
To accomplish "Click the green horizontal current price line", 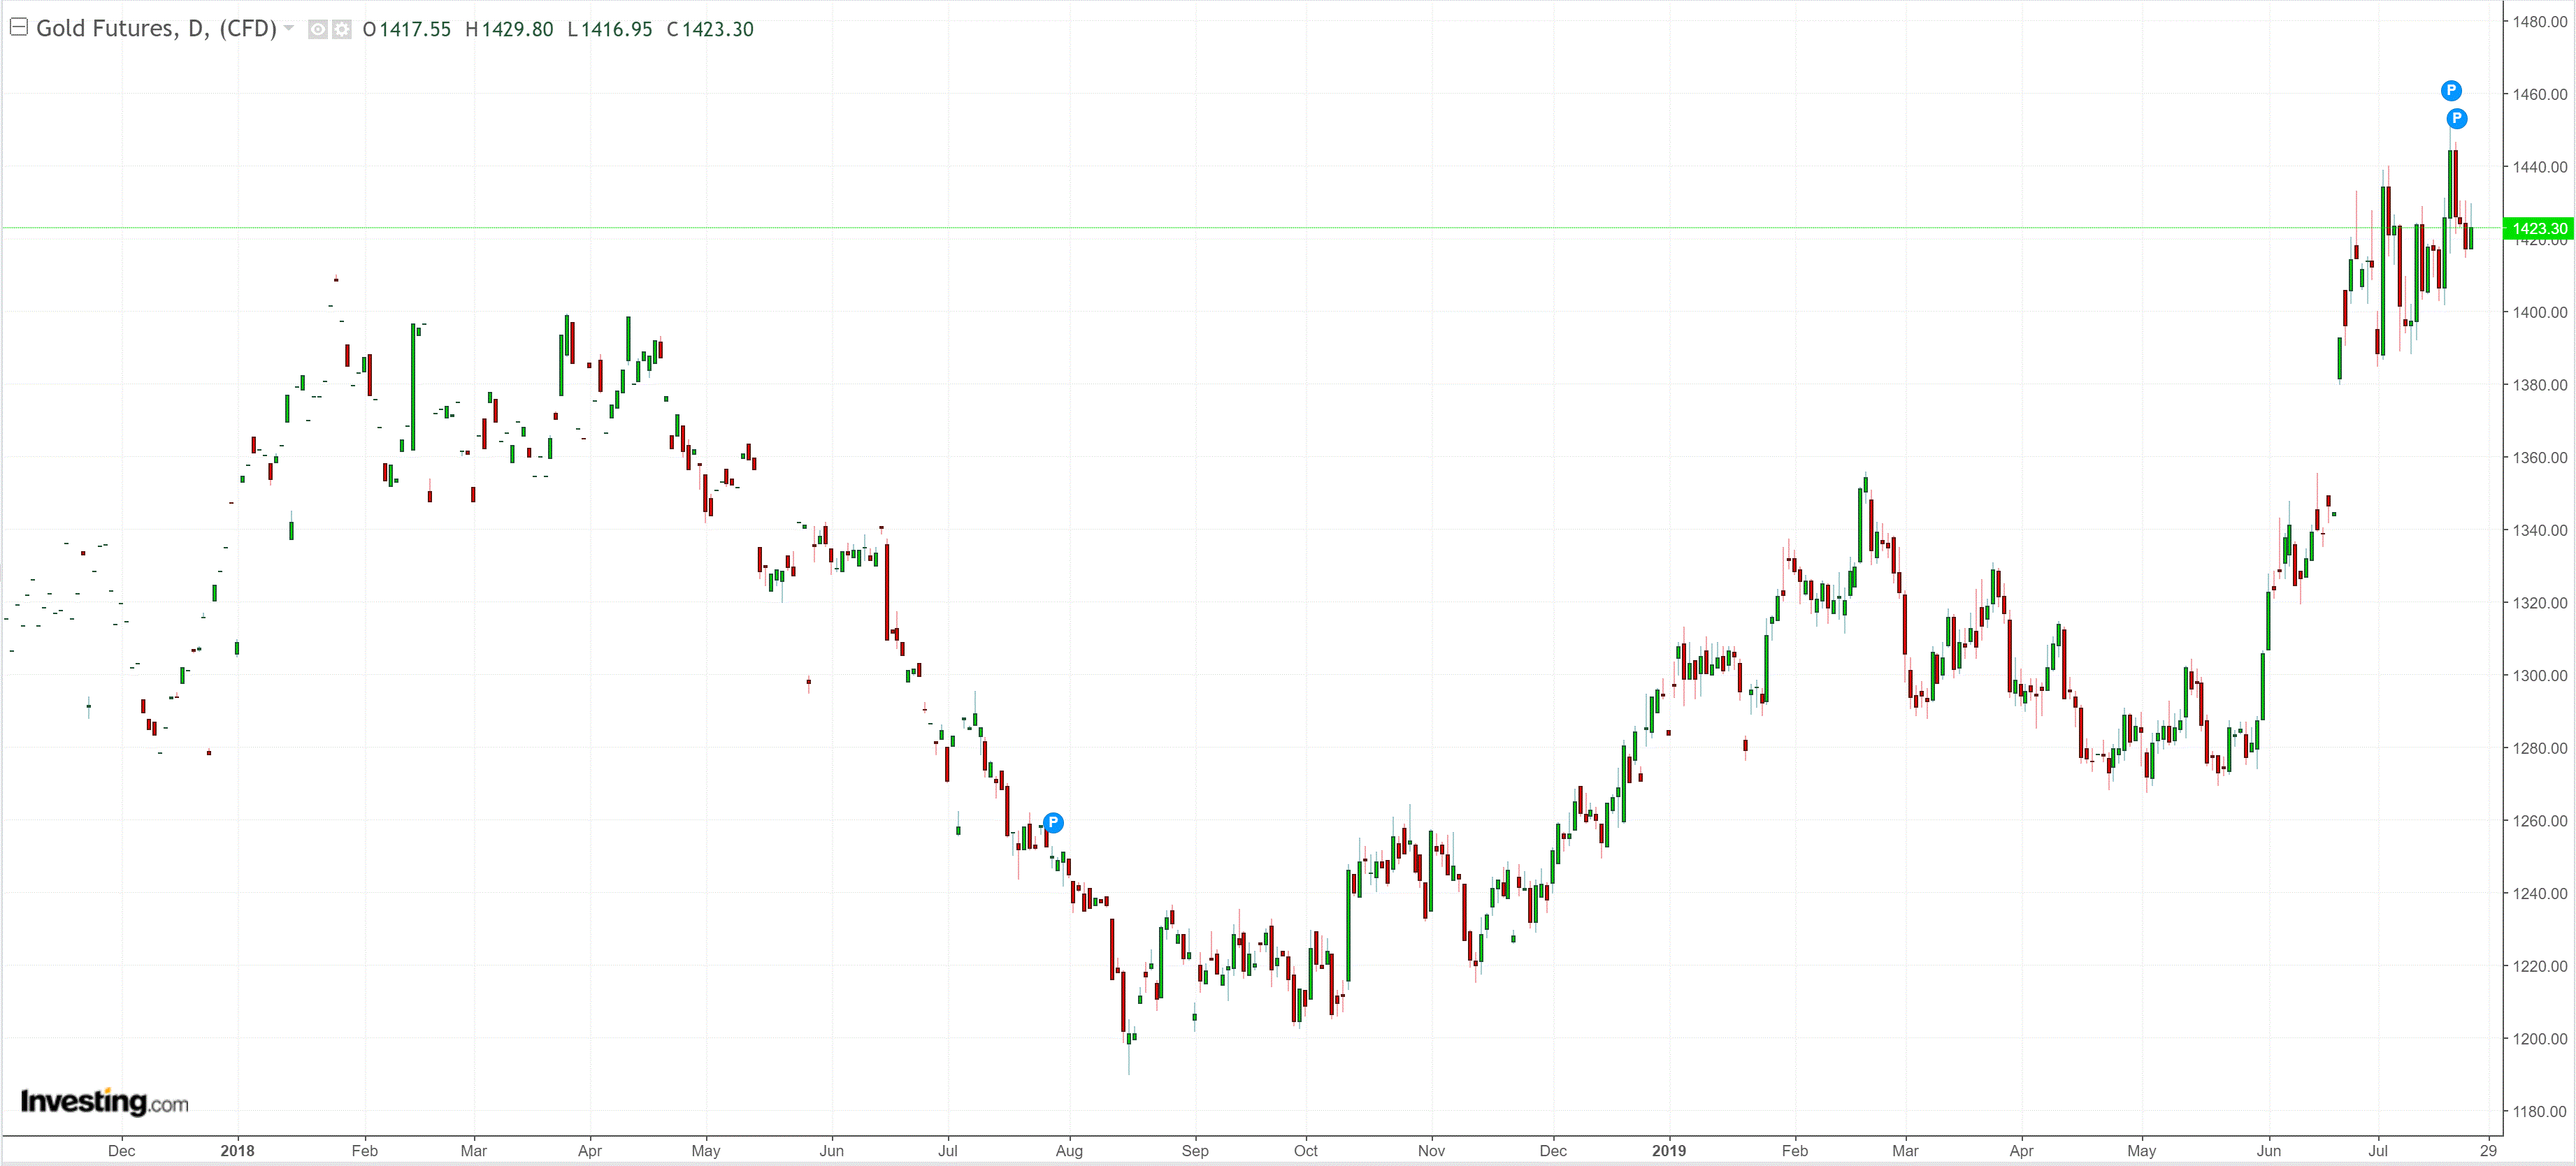I will point(1200,229).
